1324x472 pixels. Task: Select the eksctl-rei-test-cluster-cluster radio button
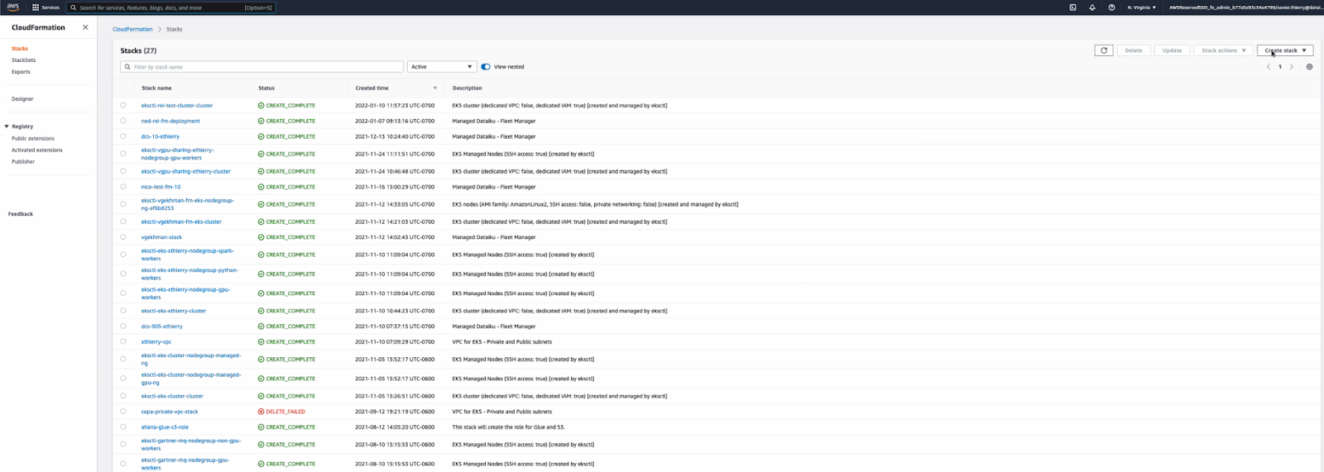123,105
